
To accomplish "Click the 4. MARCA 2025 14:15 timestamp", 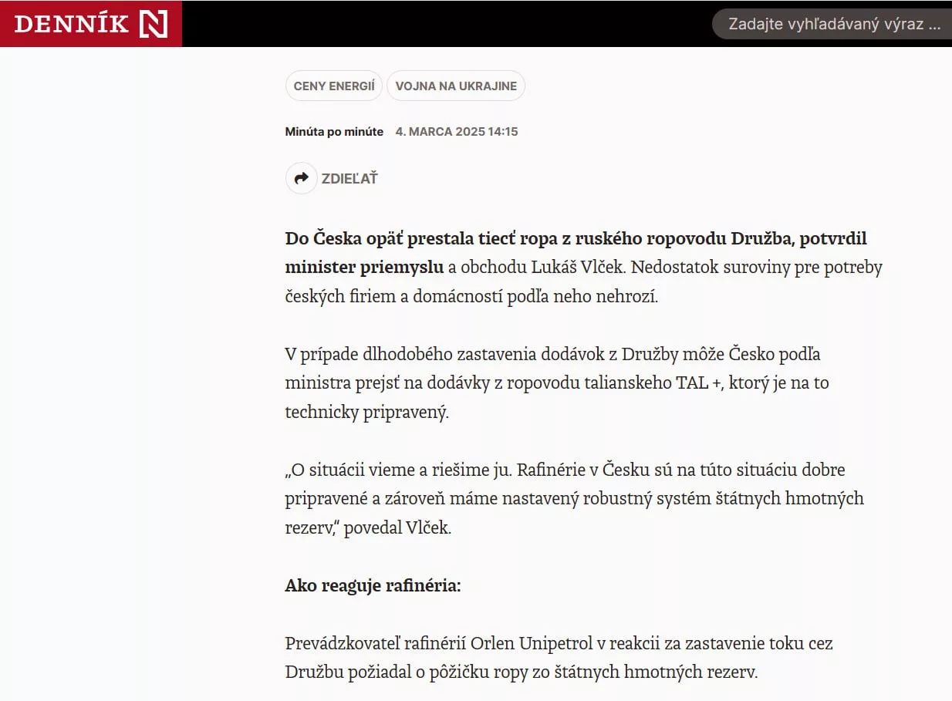I will (456, 132).
